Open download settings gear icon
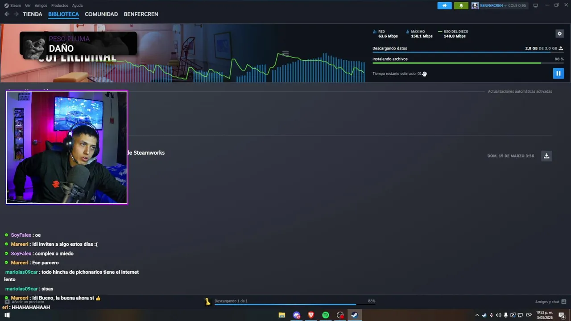 (559, 33)
